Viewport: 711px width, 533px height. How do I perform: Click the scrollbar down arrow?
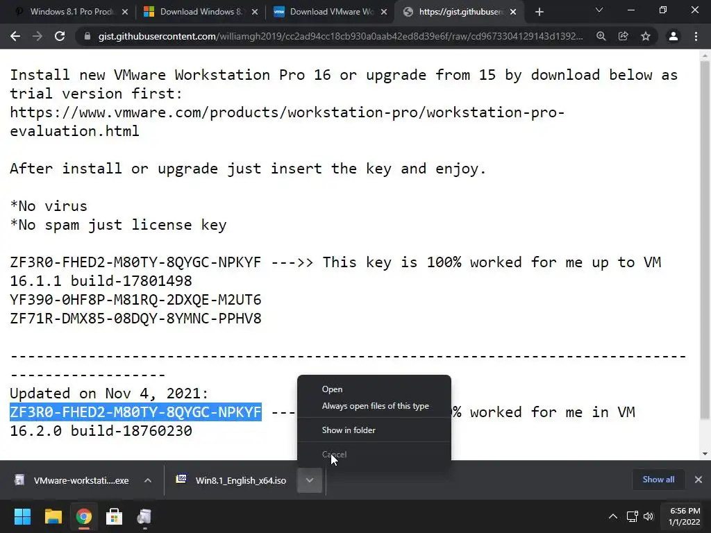[x=705, y=454]
